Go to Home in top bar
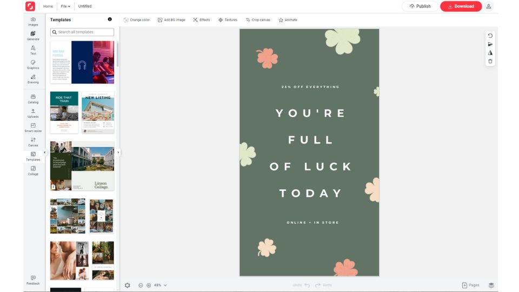The height and width of the screenshot is (292, 519). tap(48, 6)
